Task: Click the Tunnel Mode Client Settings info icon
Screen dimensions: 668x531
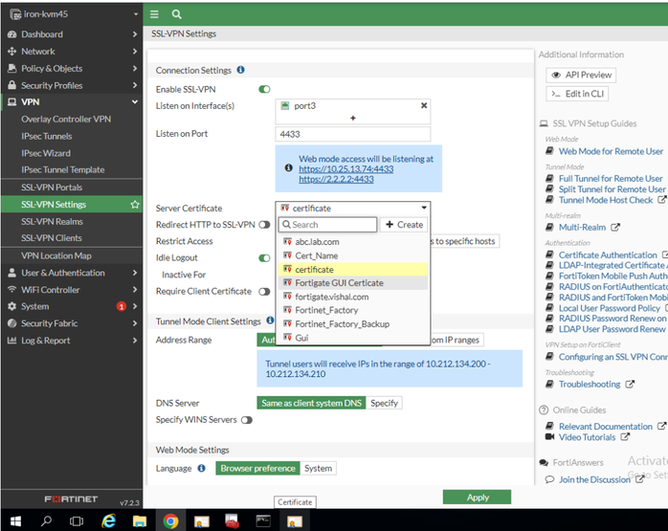Action: tap(269, 321)
